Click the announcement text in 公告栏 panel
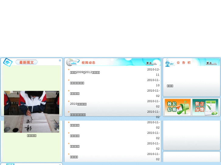The image size is (221, 165). (170, 86)
